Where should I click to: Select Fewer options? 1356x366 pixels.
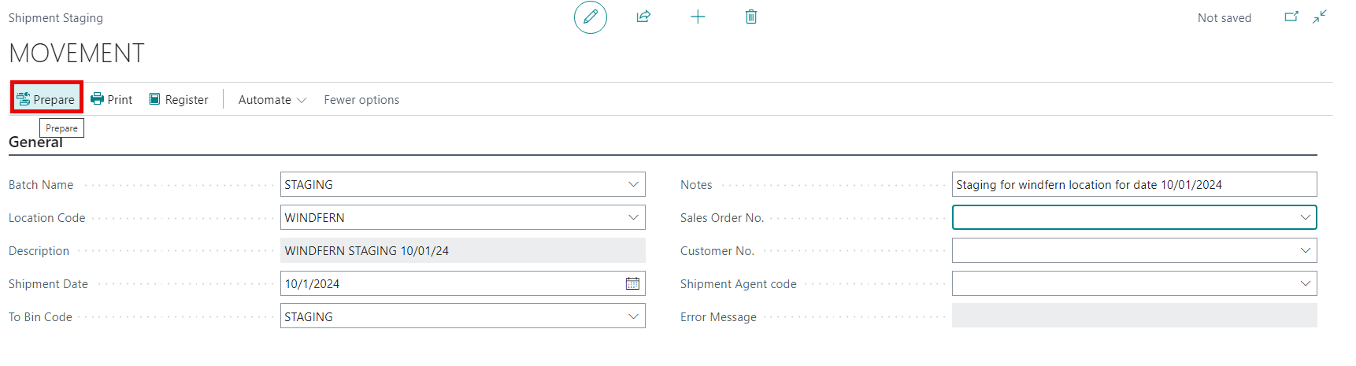[361, 99]
